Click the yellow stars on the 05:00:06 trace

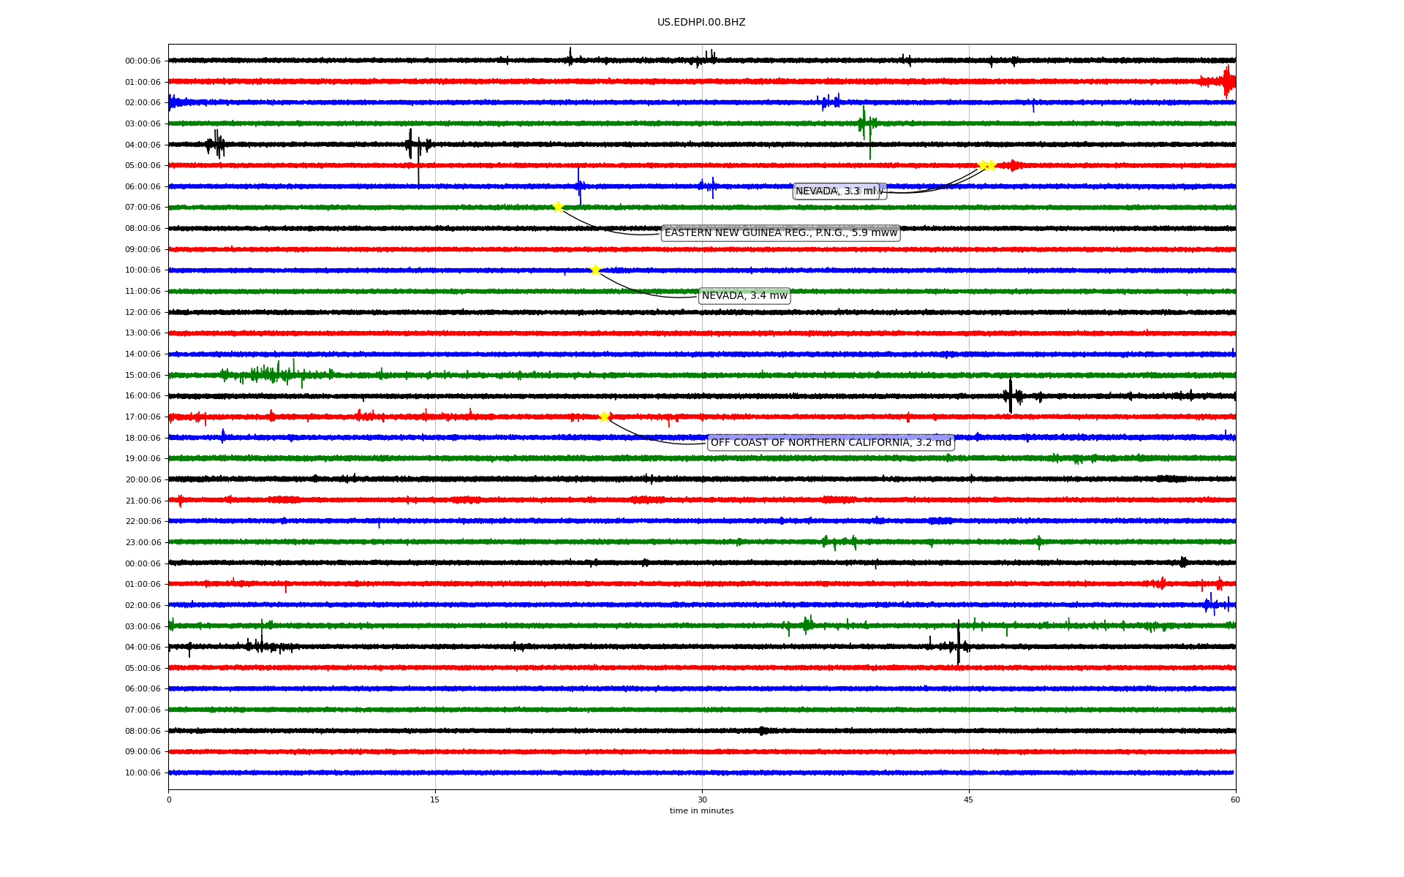tap(986, 165)
